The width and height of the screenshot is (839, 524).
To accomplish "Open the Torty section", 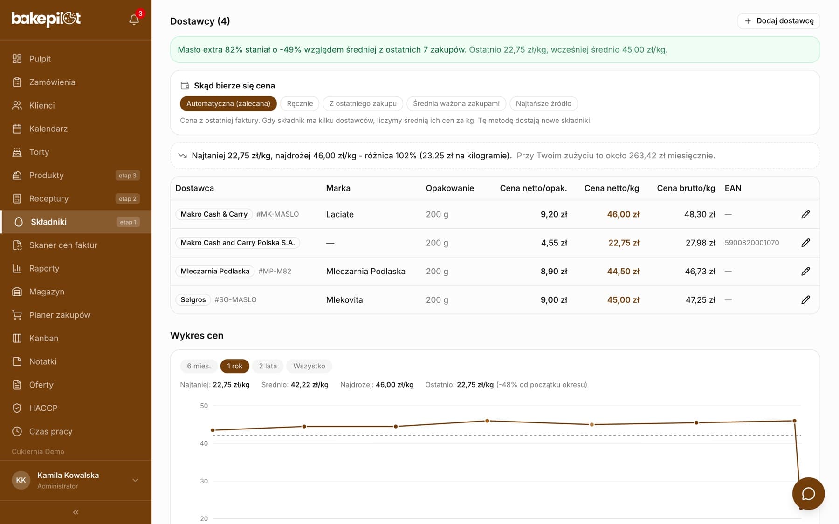I will 76,152.
